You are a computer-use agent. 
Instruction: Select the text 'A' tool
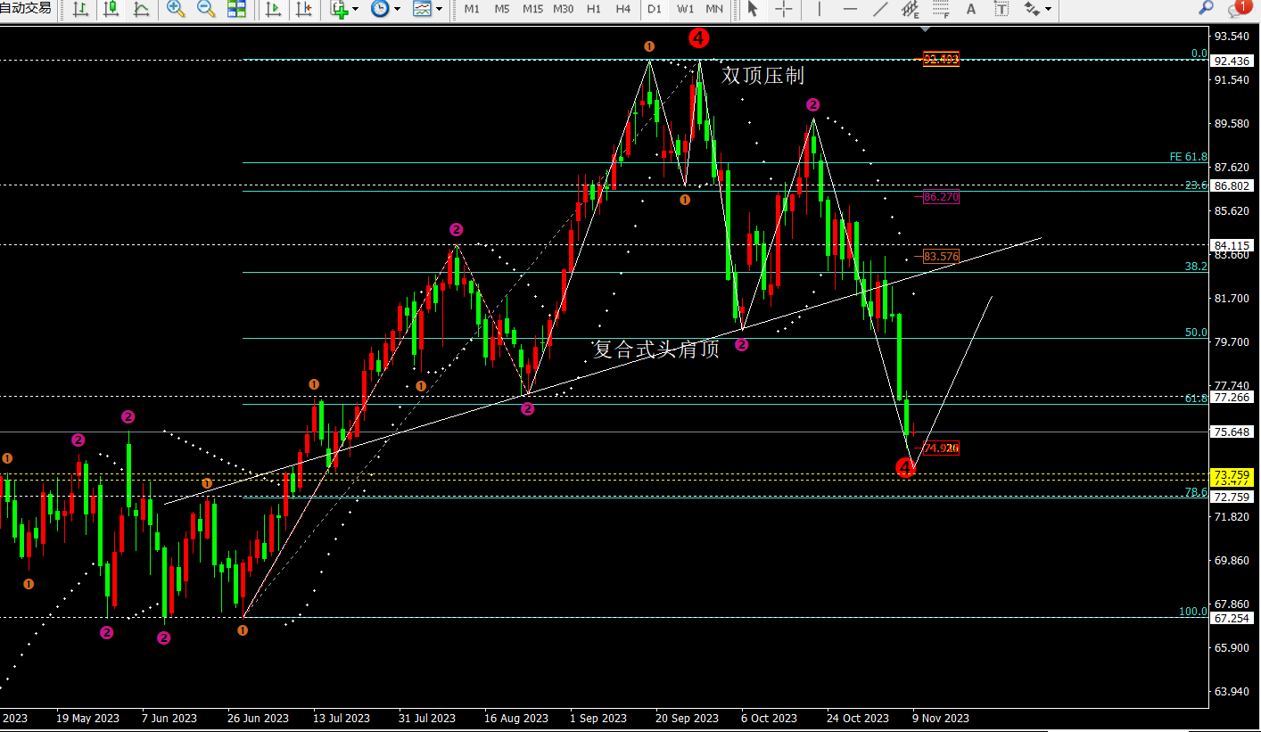pyautogui.click(x=971, y=9)
